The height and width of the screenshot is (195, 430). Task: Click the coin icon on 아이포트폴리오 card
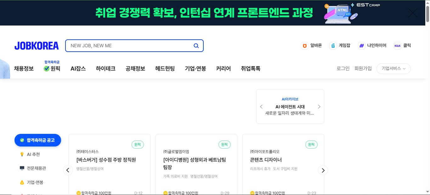pos(252,193)
